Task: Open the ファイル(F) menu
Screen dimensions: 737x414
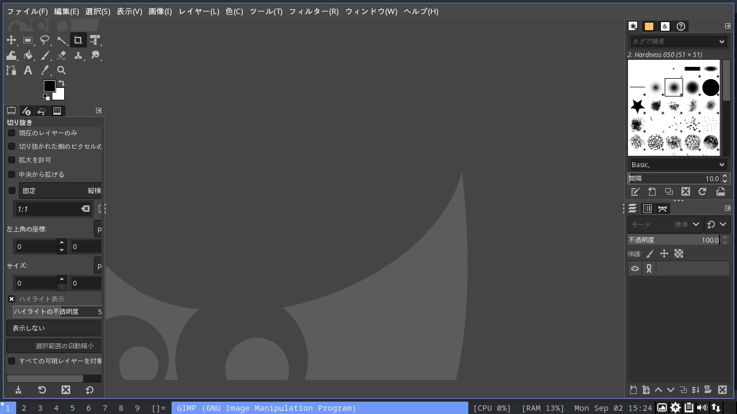Action: click(x=27, y=11)
